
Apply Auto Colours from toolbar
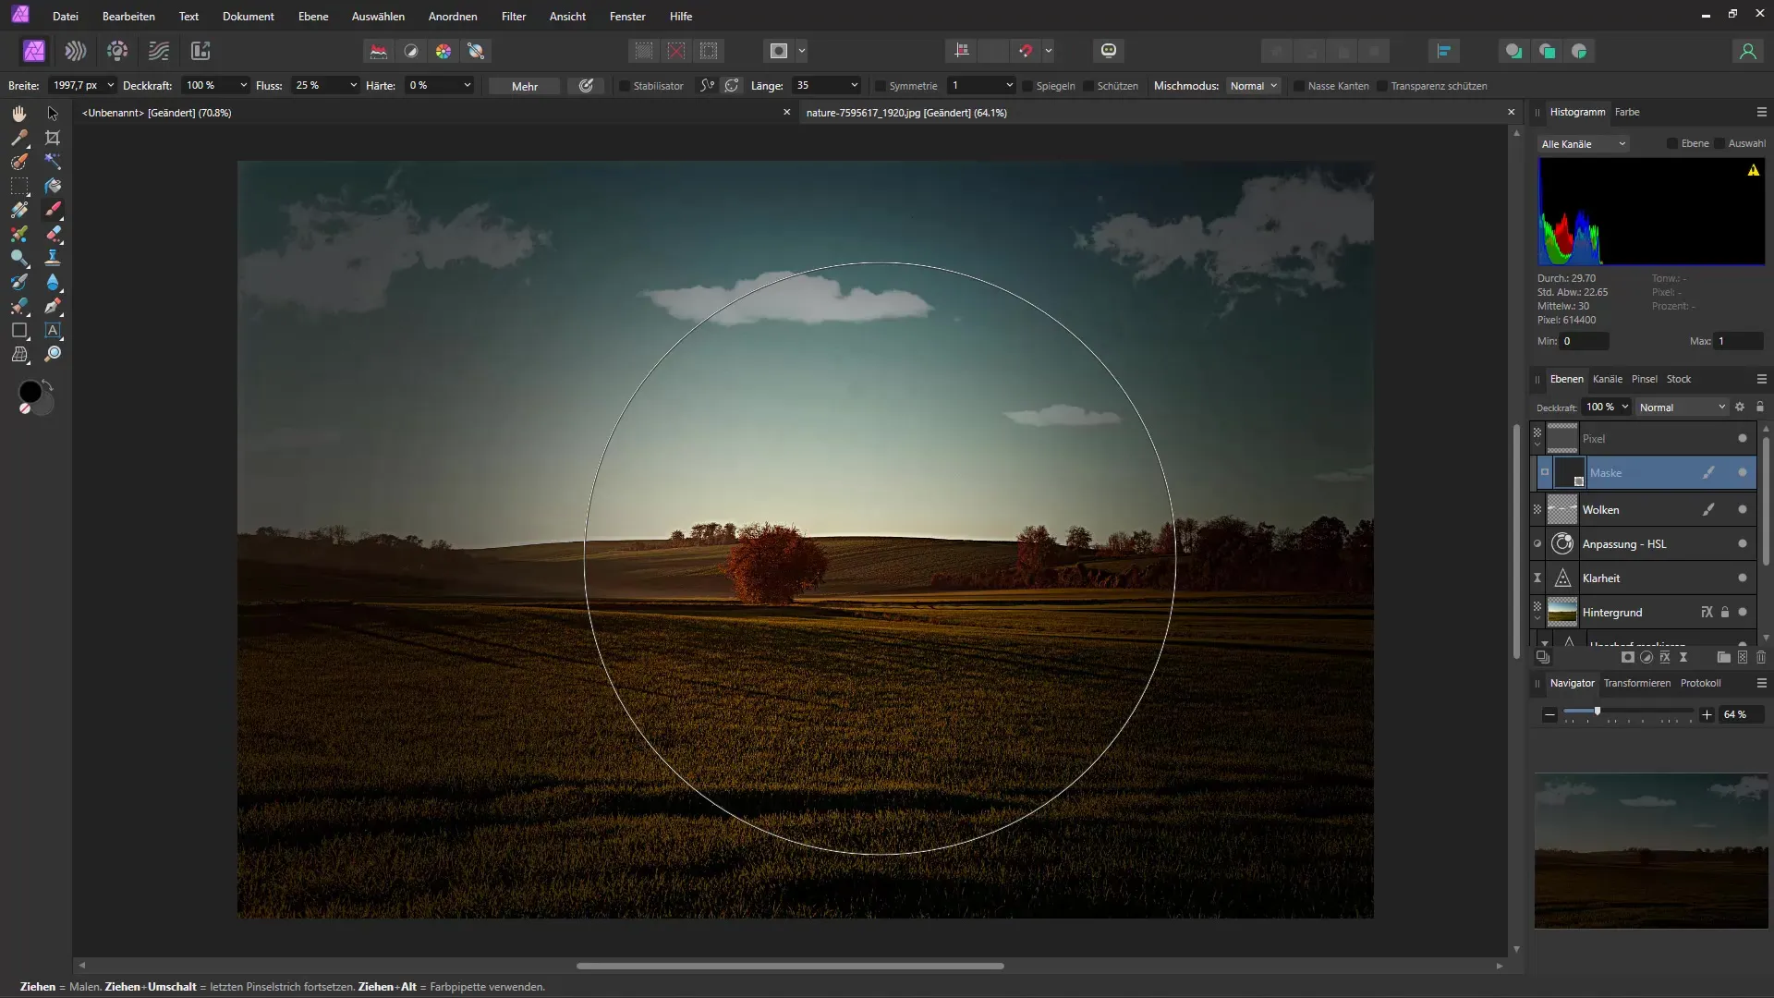443,51
